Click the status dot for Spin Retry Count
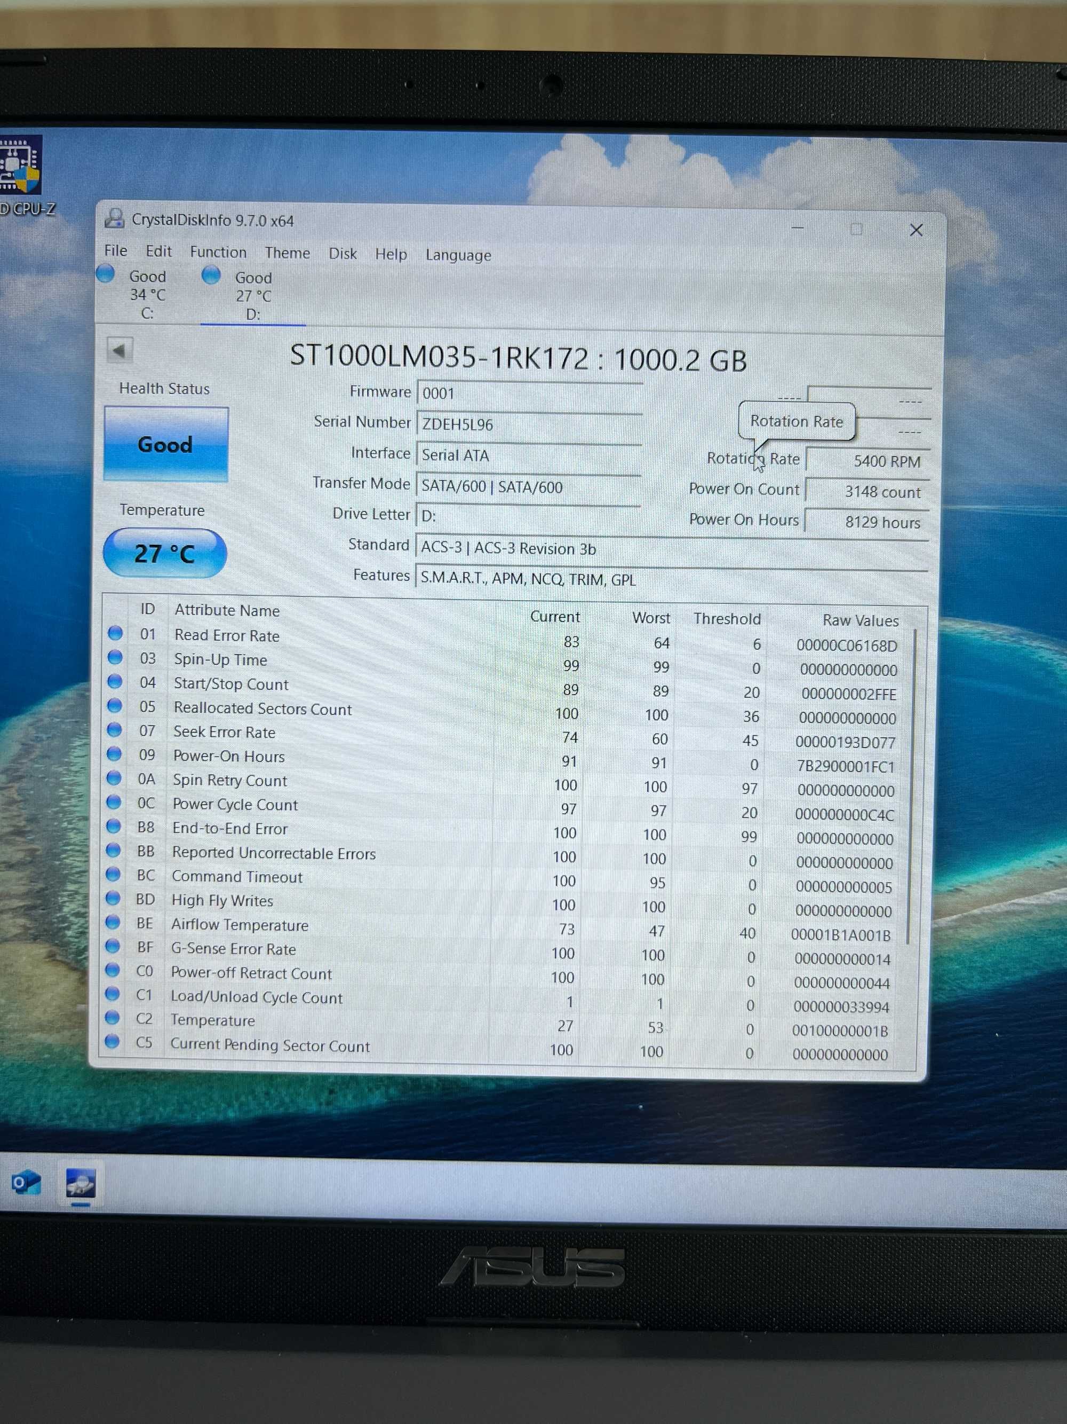1067x1424 pixels. [114, 777]
